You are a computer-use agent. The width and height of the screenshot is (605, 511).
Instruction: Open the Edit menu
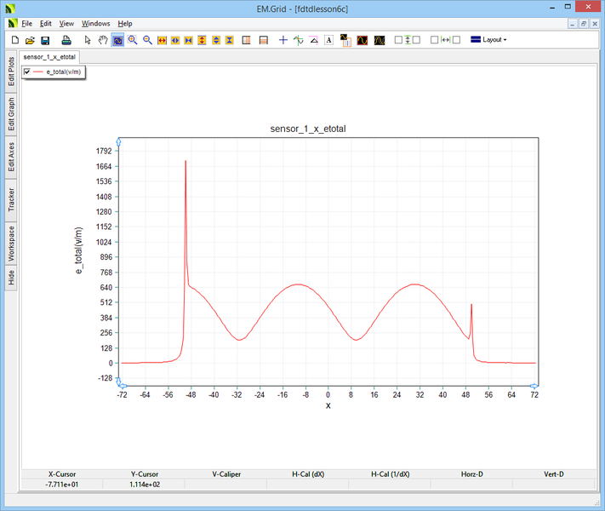coord(46,24)
